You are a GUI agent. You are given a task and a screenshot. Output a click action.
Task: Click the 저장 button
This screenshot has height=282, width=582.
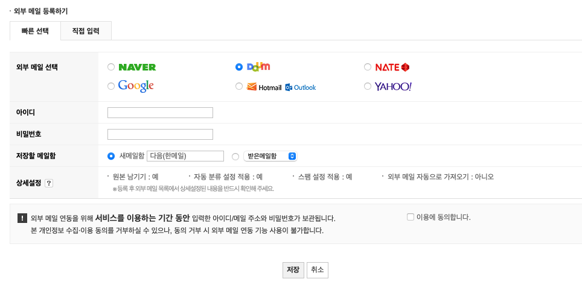click(293, 270)
